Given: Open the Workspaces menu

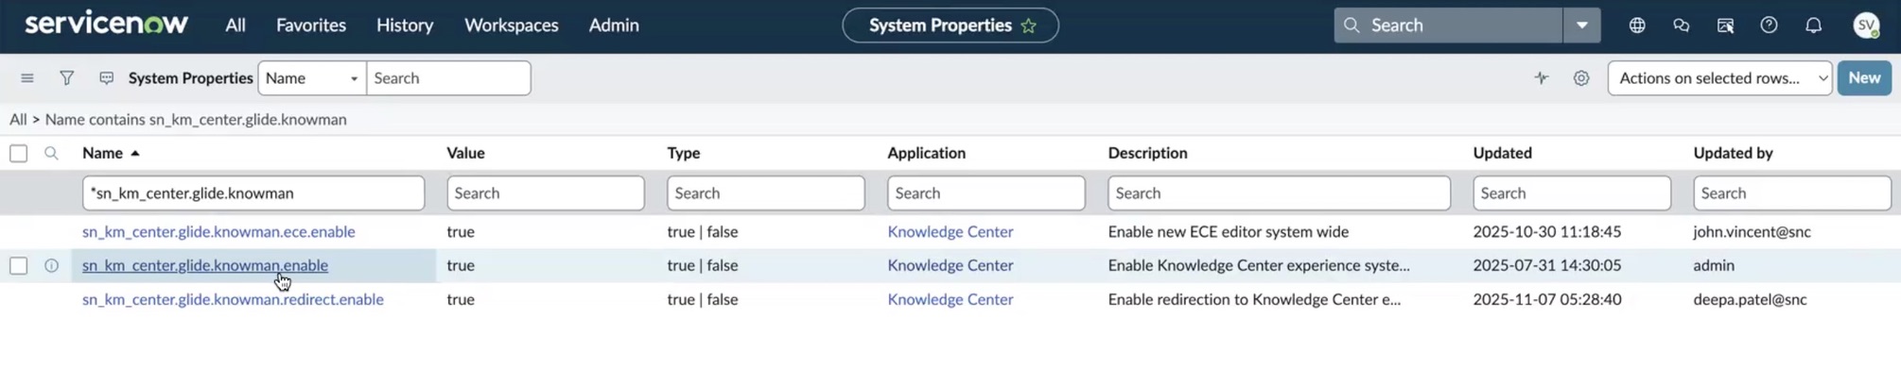Looking at the screenshot, I should click(x=512, y=25).
